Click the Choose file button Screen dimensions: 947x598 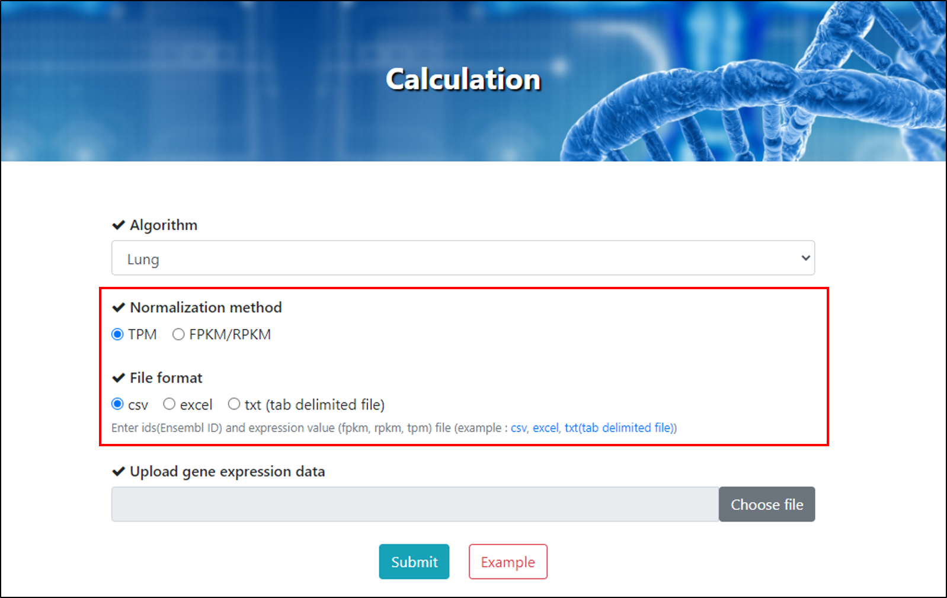click(767, 504)
